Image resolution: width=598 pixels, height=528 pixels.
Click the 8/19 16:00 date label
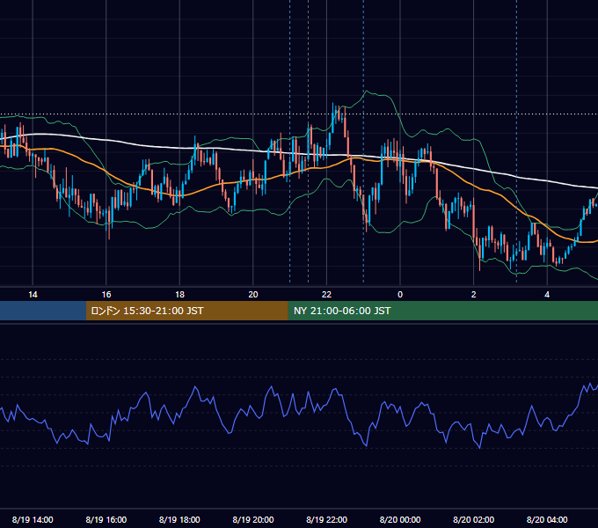point(106,519)
